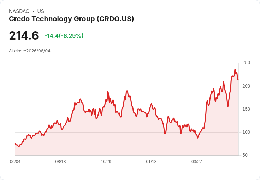This screenshot has height=180, width=260.
Task: Click the -14.4(-6.29%) price change
Action: [64, 36]
